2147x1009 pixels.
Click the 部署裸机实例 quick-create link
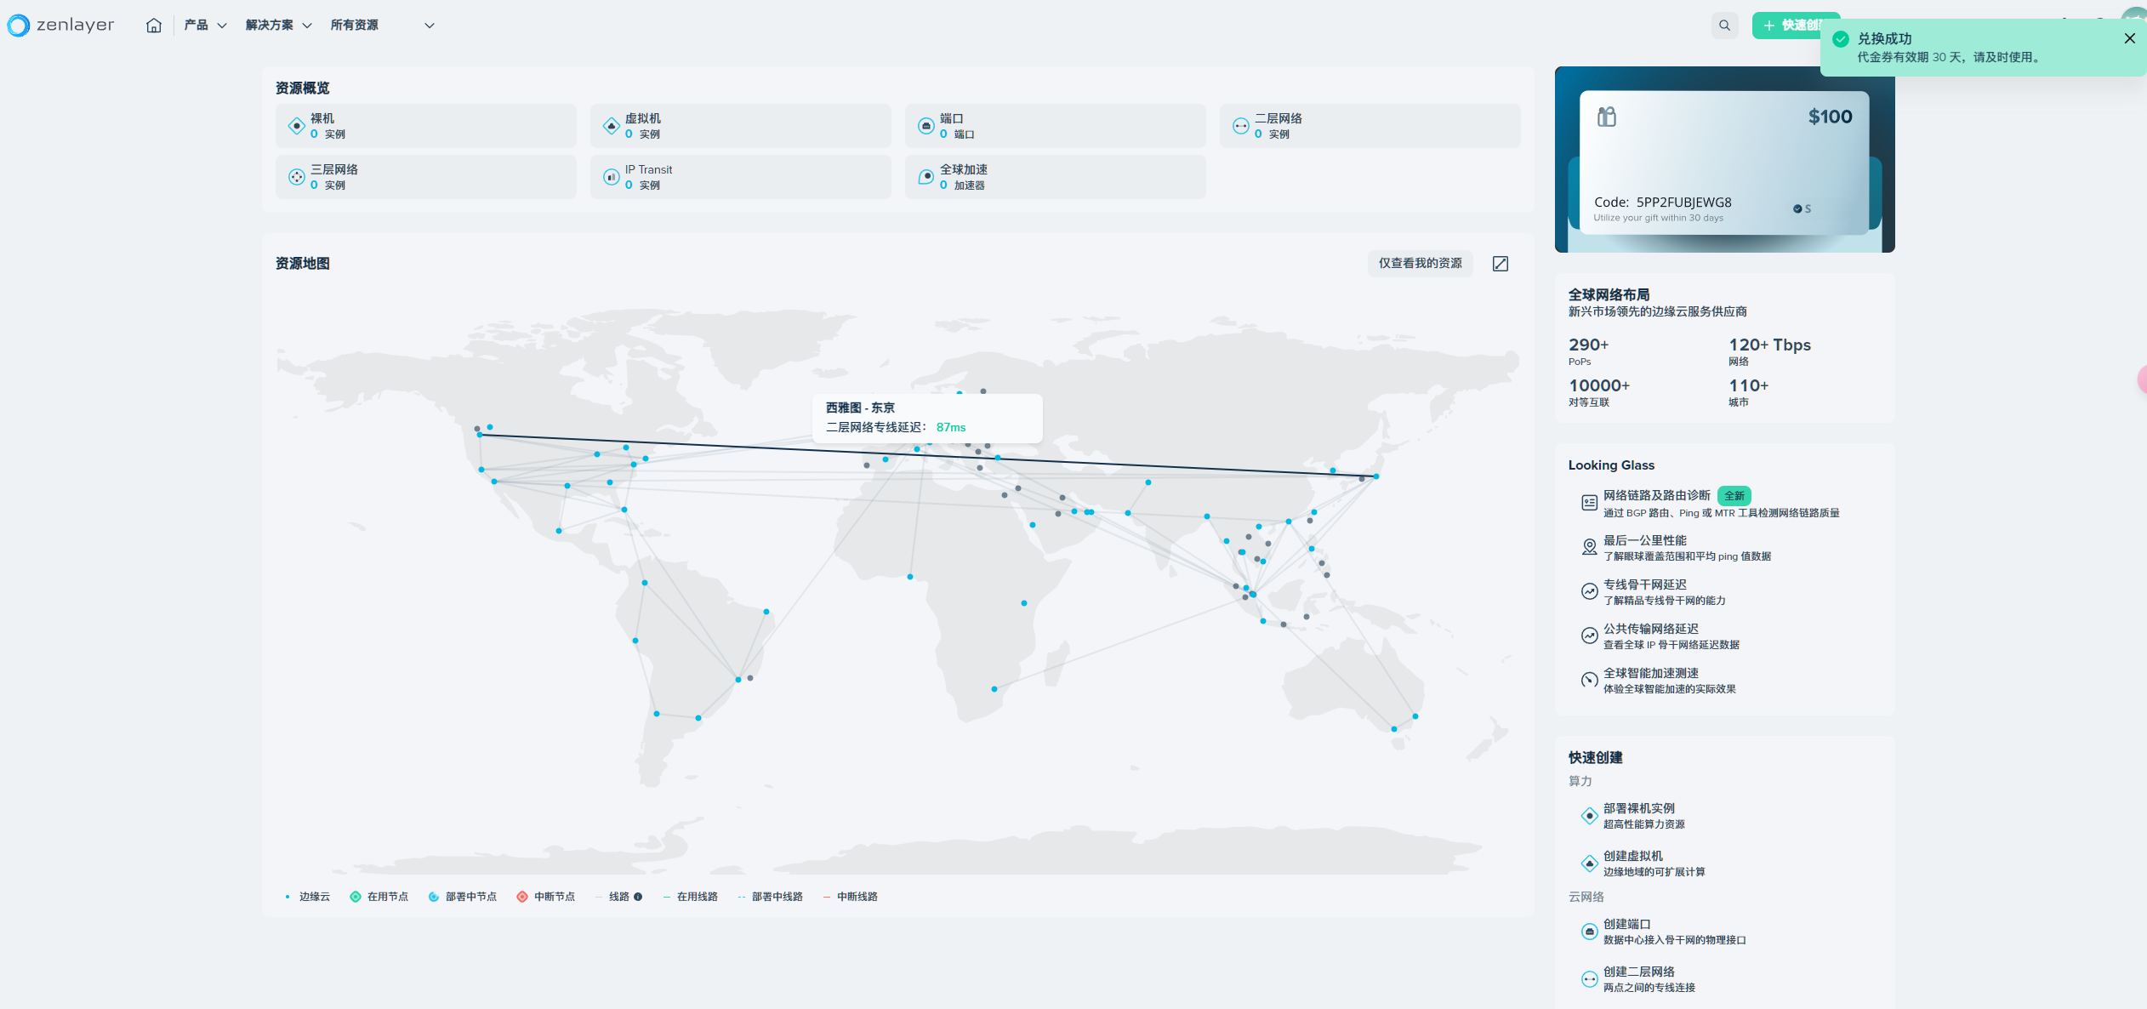coord(1638,808)
